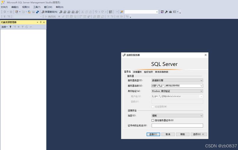Open the 加密 dropdown showing 强制

[177, 115]
